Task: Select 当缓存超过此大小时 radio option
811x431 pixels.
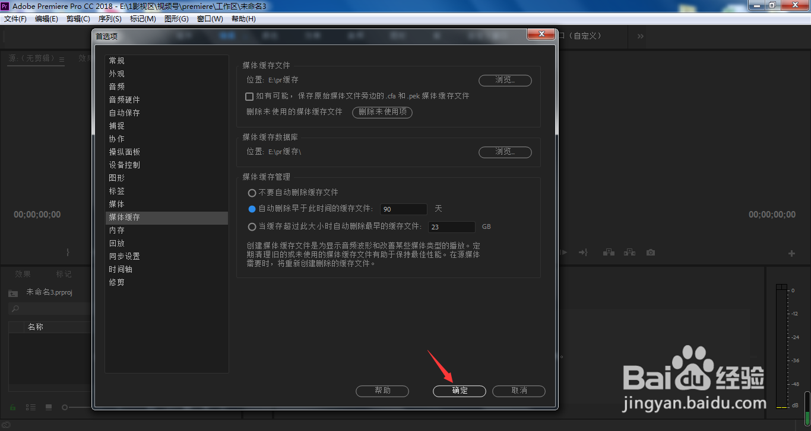Action: coord(252,226)
